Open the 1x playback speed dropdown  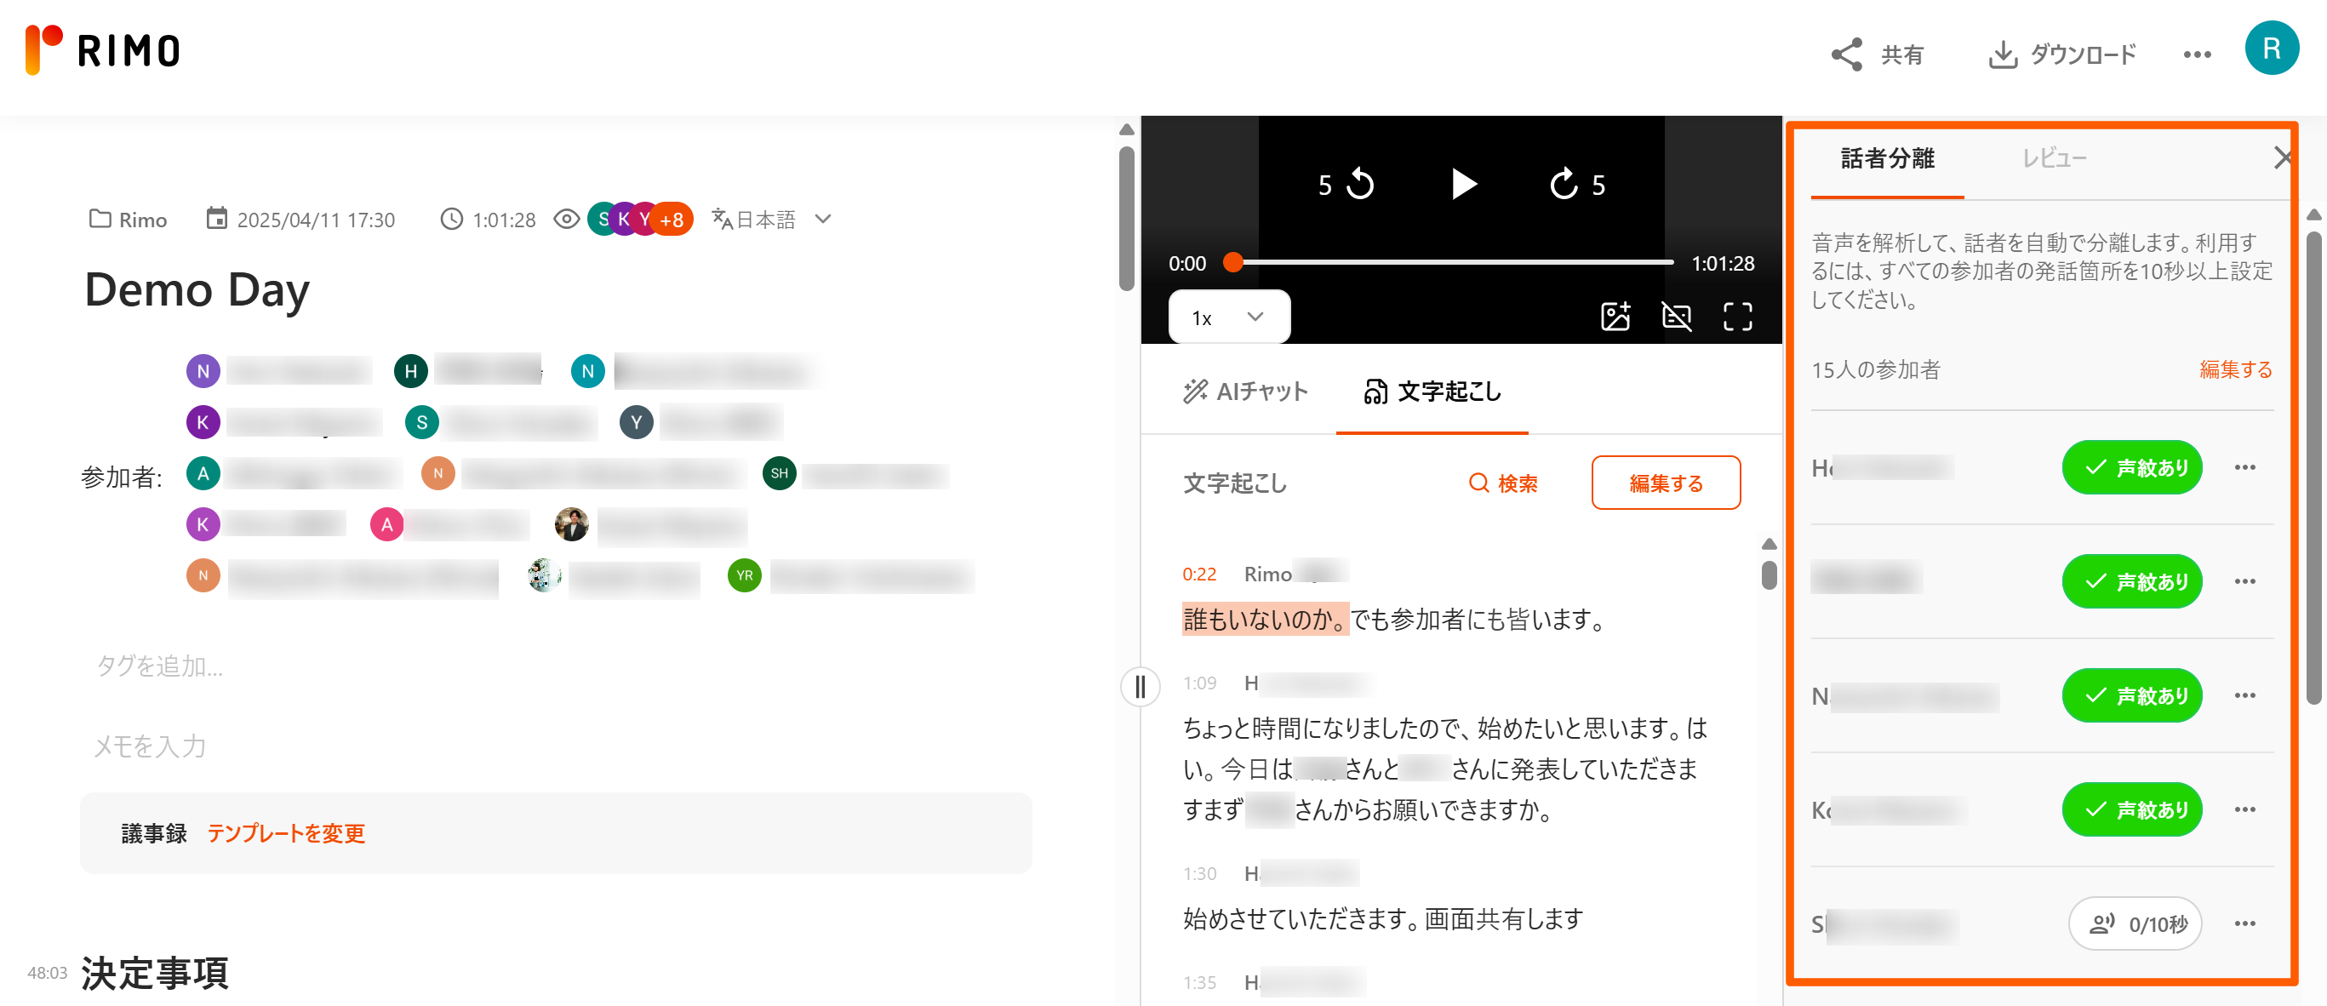1228,317
